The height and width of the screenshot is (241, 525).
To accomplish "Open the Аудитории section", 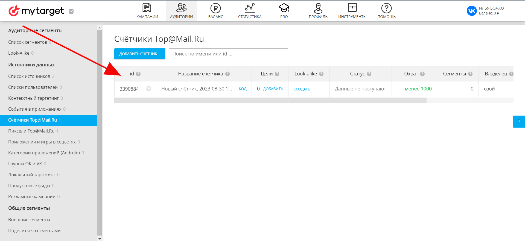I will (181, 11).
